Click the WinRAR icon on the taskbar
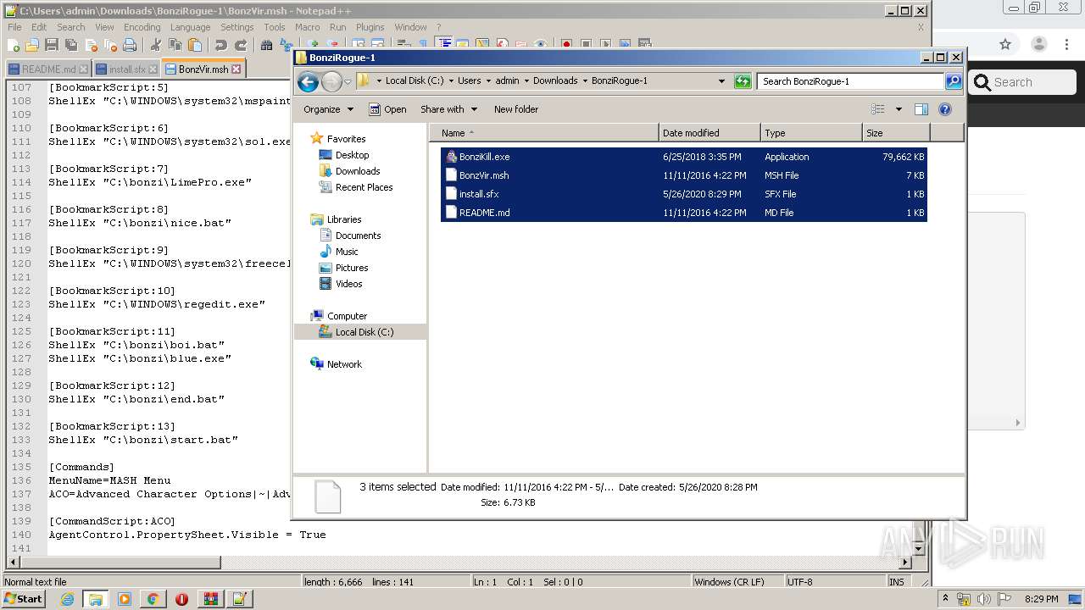Viewport: 1085px width, 610px height. point(210,599)
